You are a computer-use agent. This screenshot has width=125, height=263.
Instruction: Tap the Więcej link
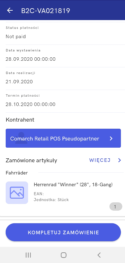(100, 160)
